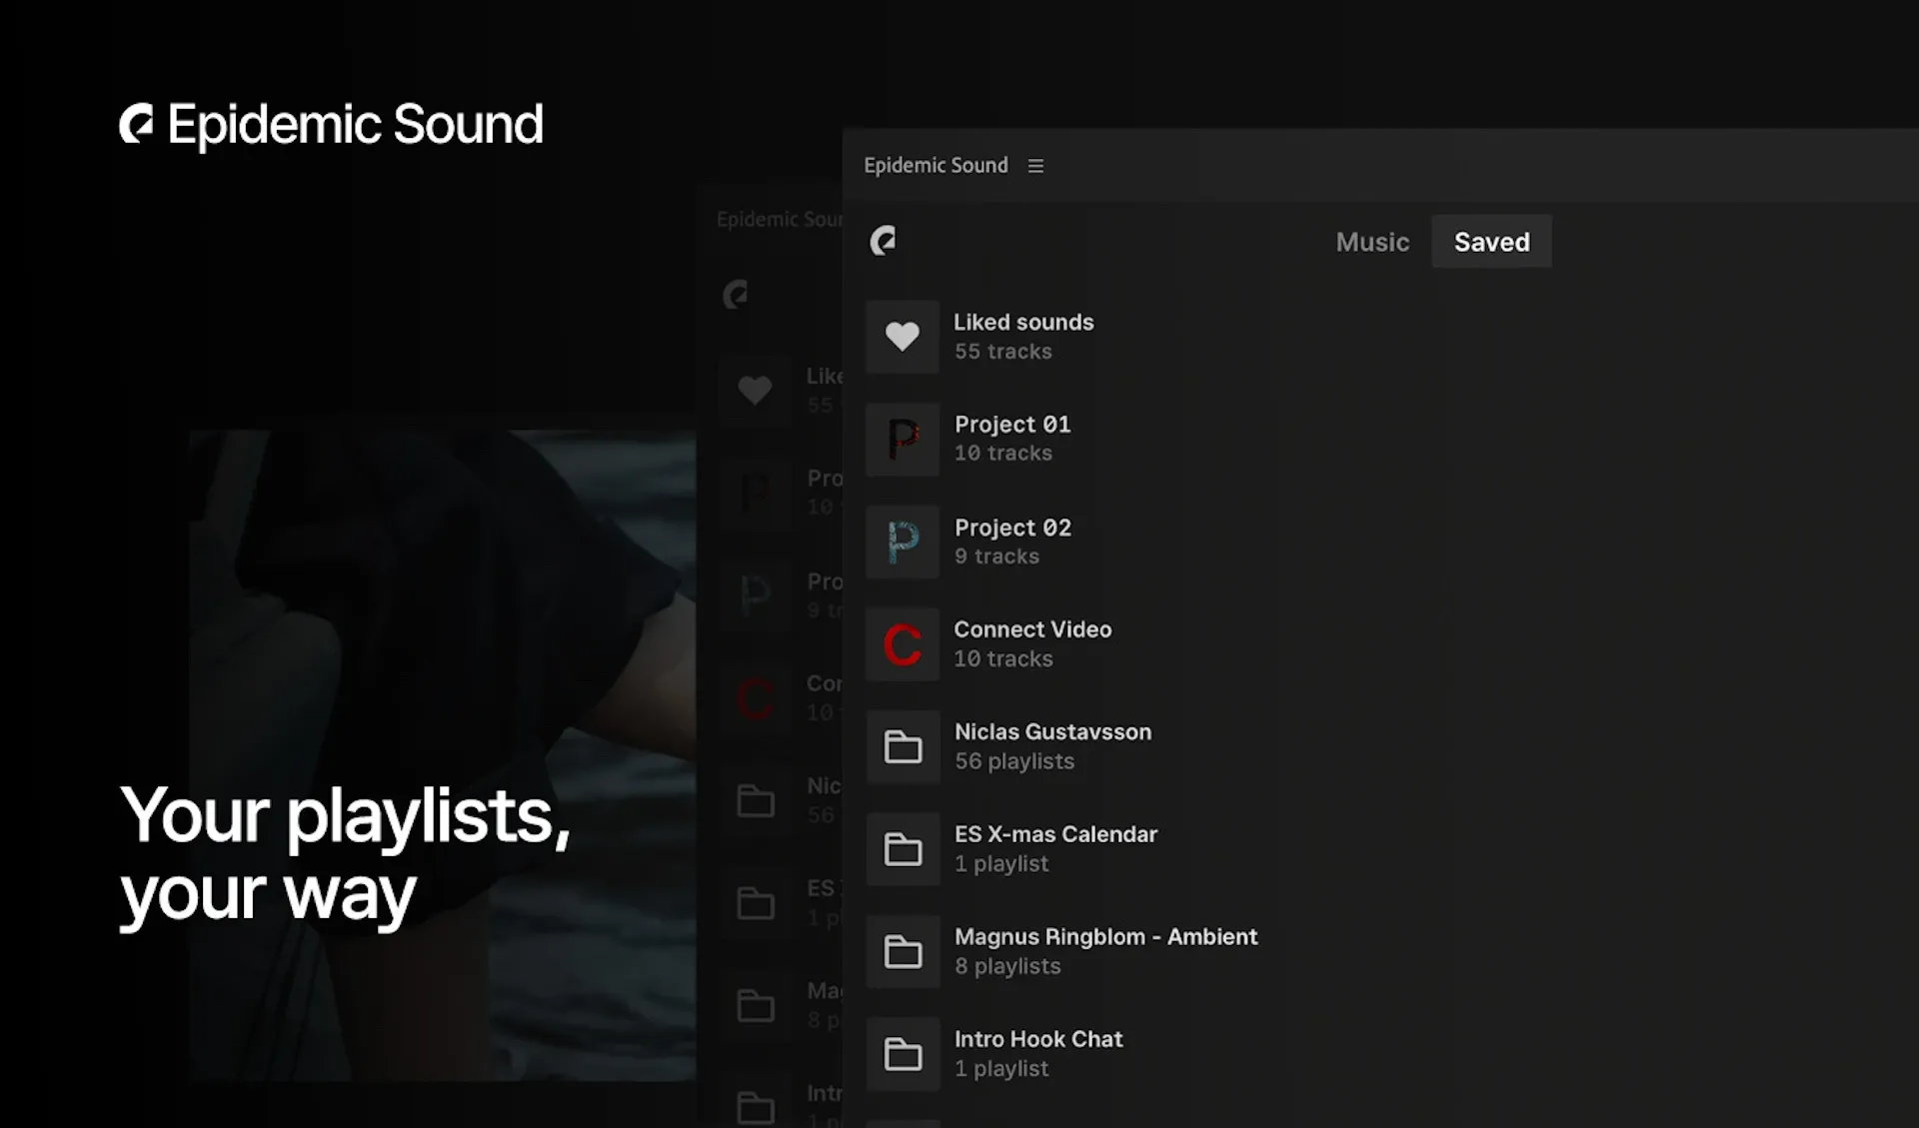Click the heart icon in the dimmed background panel
Viewport: 1919px width, 1128px height.
[x=755, y=390]
